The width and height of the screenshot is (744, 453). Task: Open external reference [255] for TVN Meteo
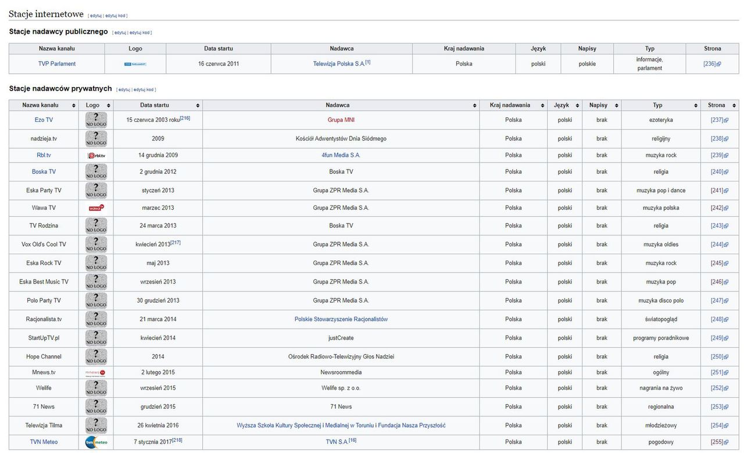click(x=720, y=443)
